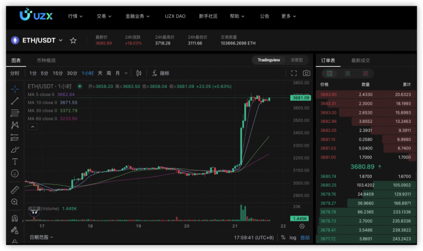Select 15分 interval

pos(58,73)
